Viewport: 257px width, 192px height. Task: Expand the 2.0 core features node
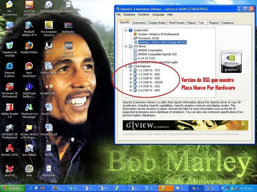[x=131, y=91]
